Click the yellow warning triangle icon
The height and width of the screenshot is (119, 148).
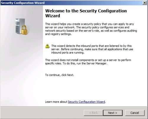point(47,46)
